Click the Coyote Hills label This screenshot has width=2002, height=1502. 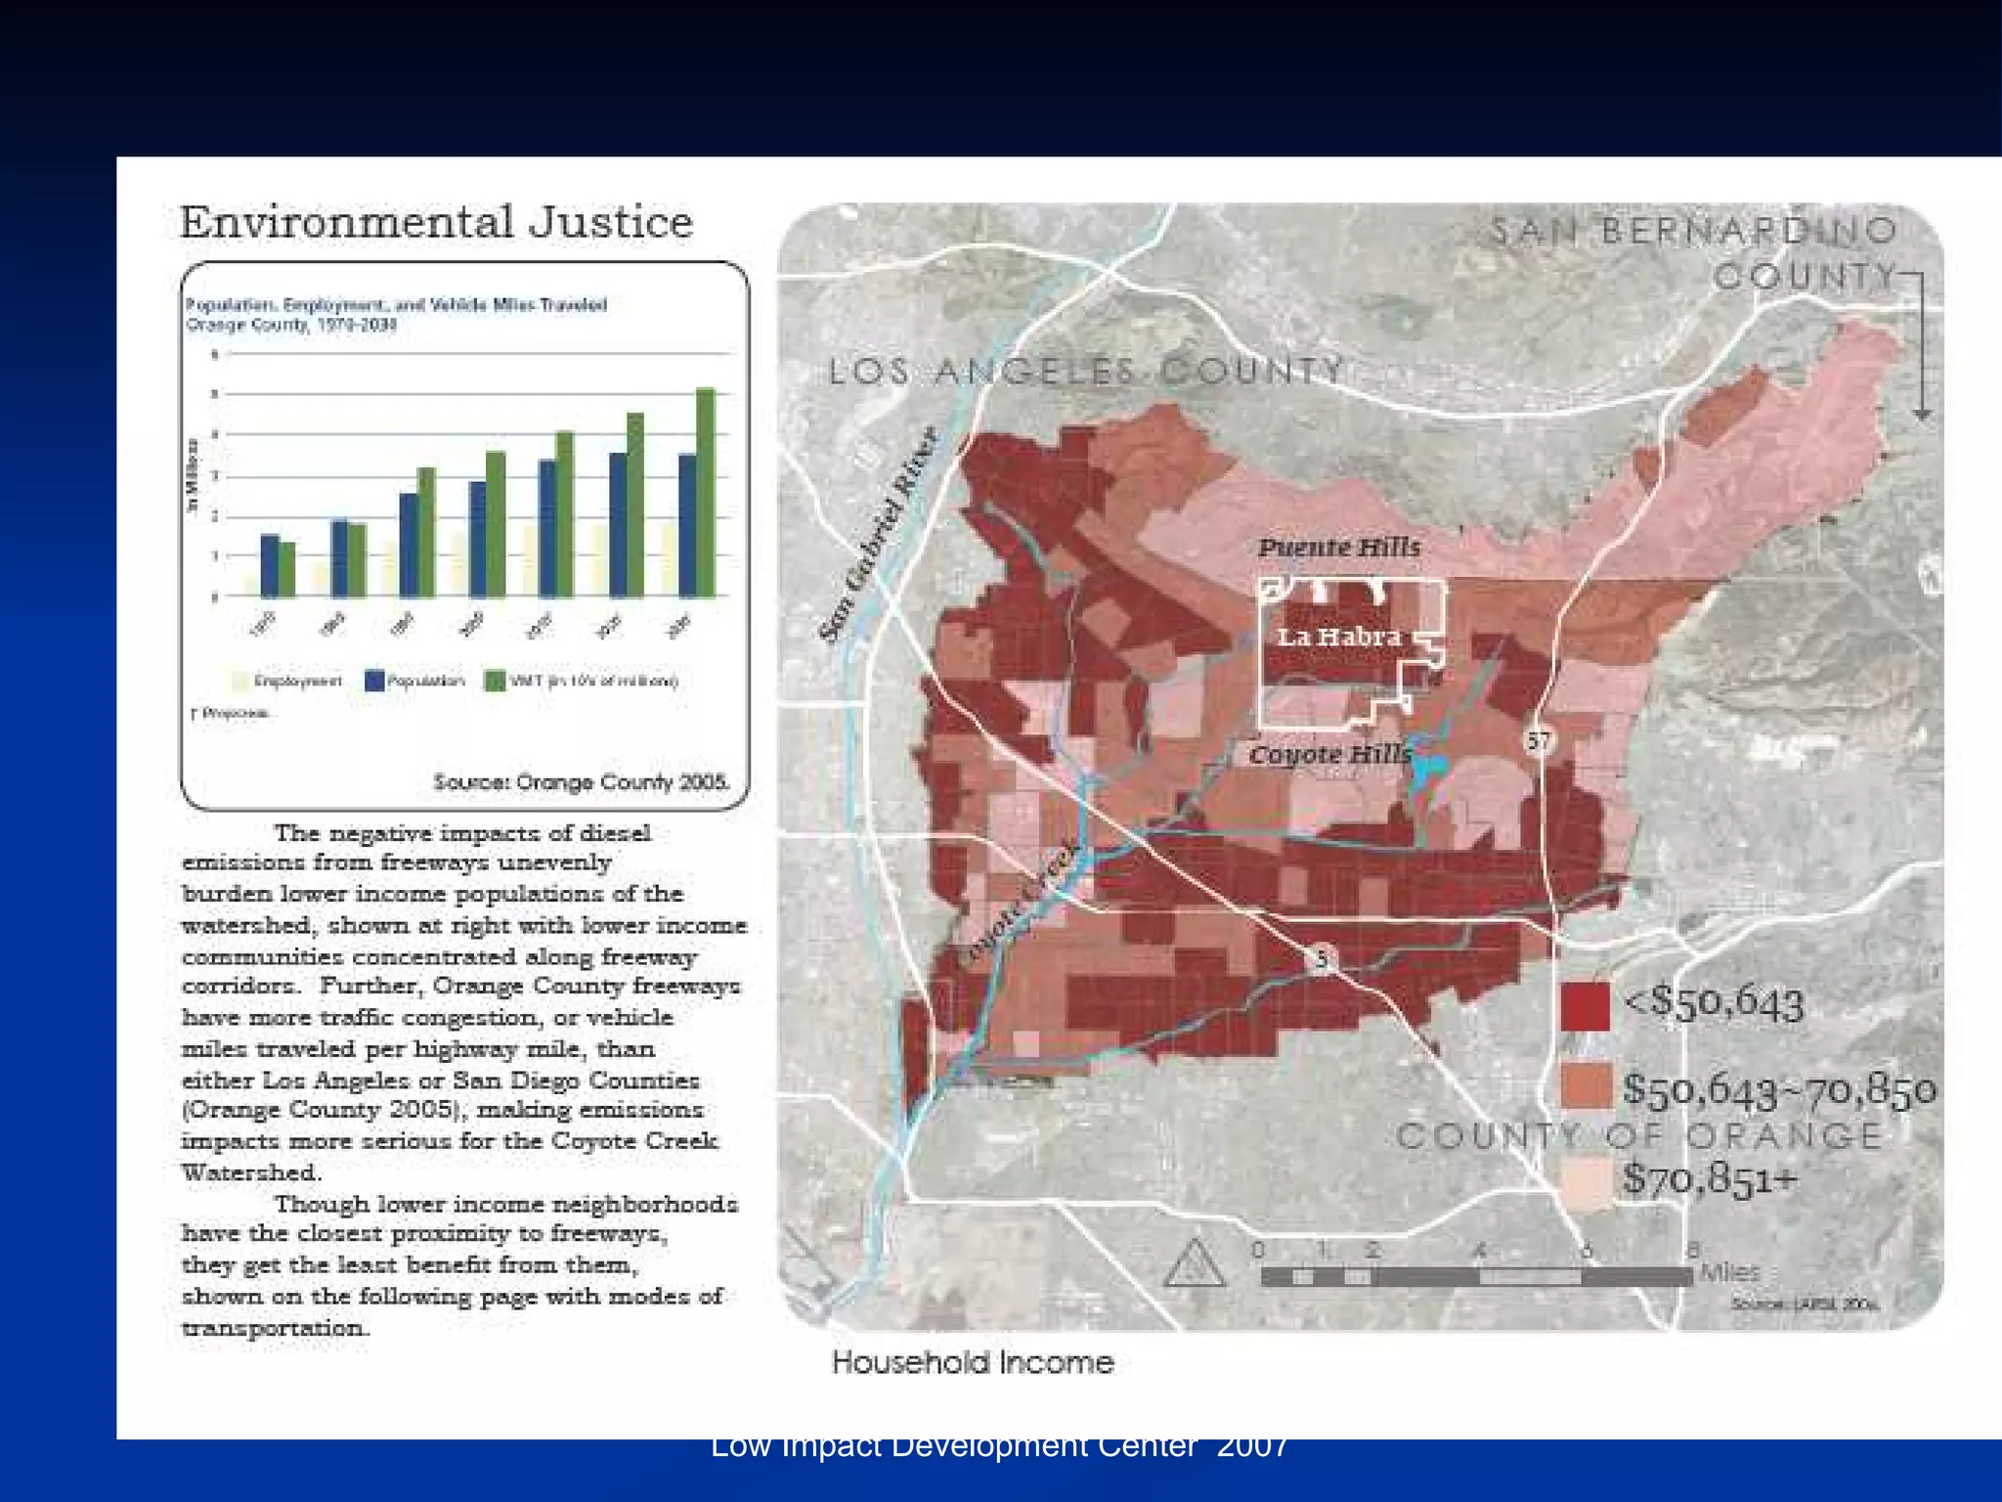click(x=1329, y=754)
